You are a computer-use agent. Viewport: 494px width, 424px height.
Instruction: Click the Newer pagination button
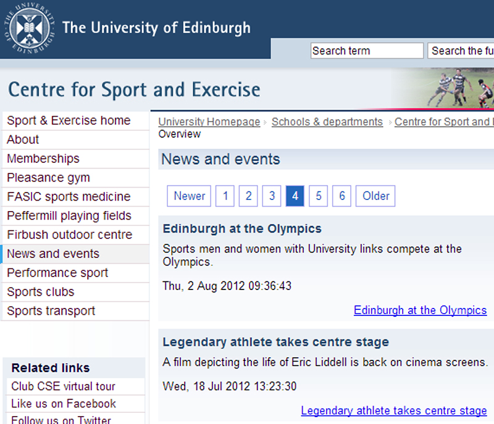[189, 196]
